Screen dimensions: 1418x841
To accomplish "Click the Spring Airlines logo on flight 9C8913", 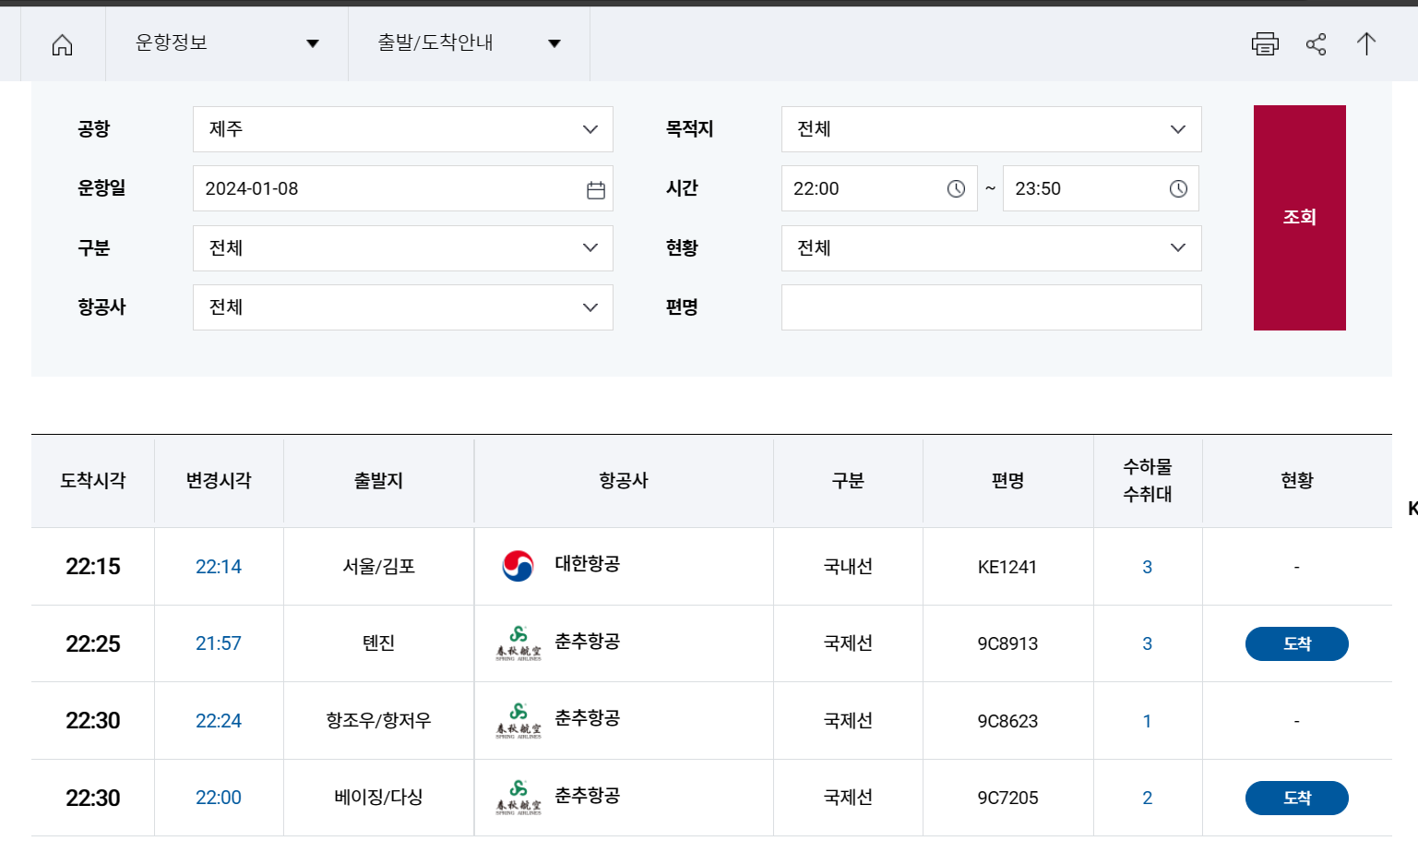I will 518,643.
